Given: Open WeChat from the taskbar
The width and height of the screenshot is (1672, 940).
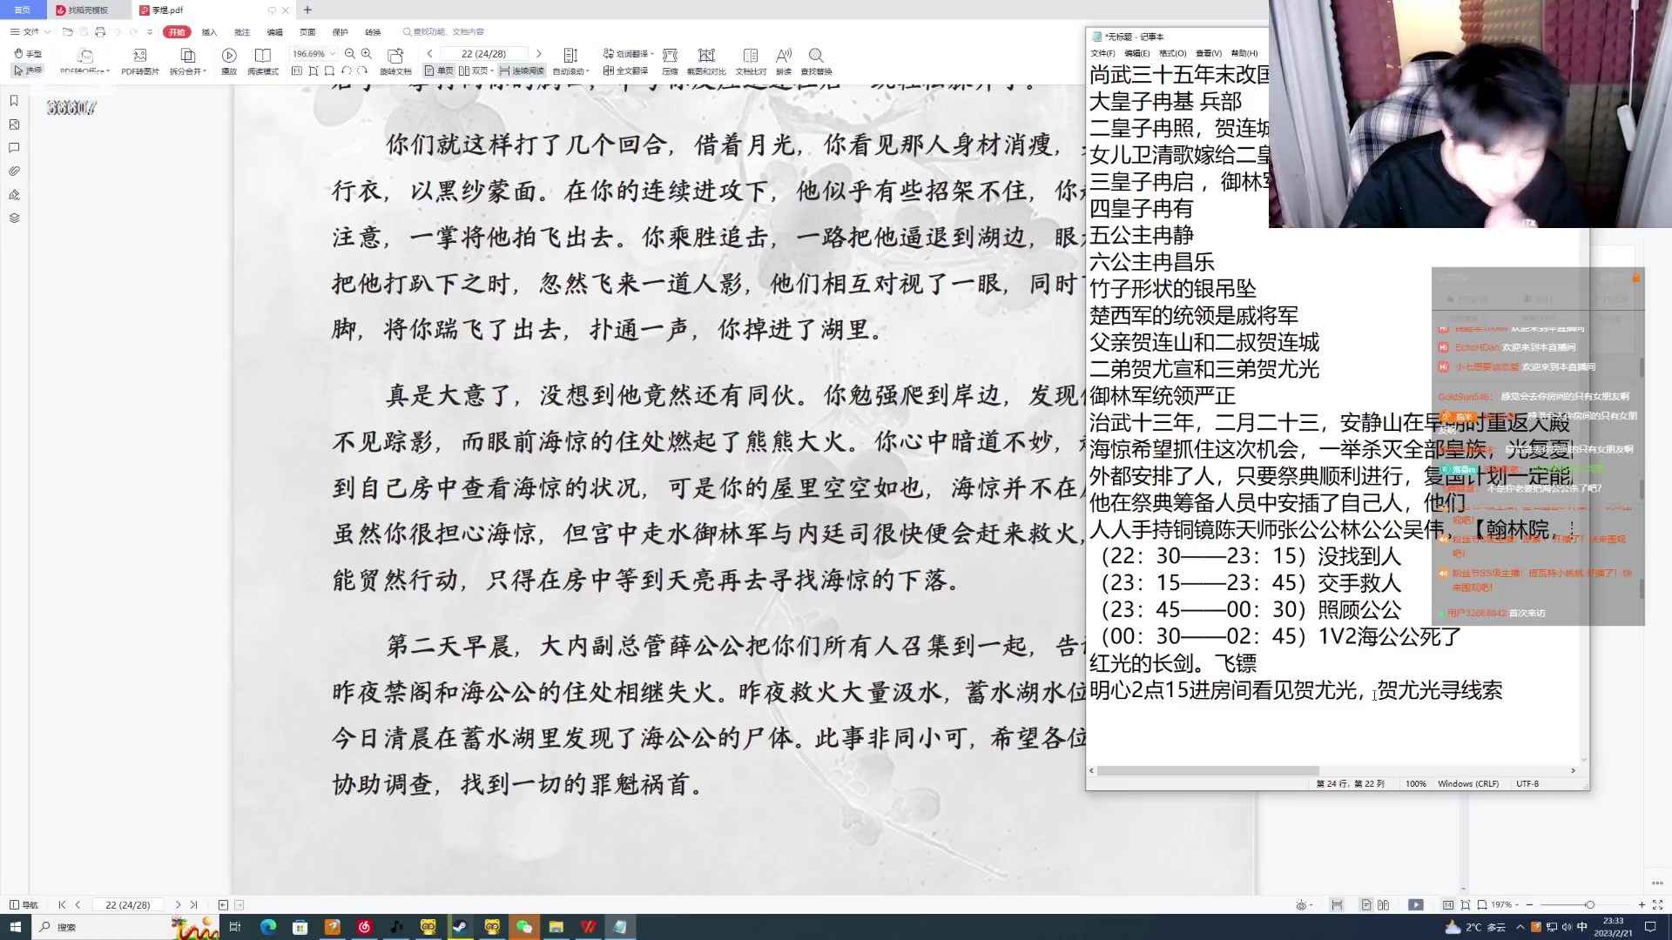Looking at the screenshot, I should click(x=524, y=927).
